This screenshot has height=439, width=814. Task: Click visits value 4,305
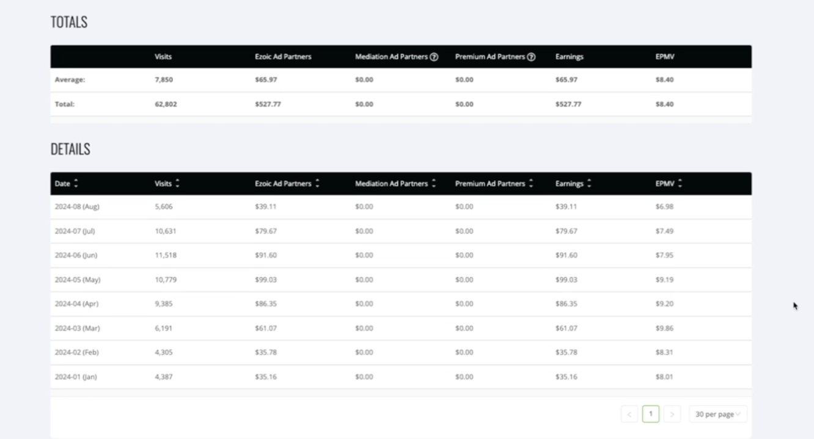[164, 352]
